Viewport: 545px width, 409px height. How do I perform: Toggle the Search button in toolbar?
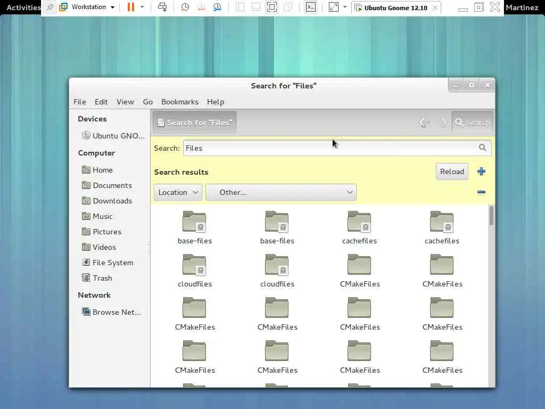coord(473,122)
